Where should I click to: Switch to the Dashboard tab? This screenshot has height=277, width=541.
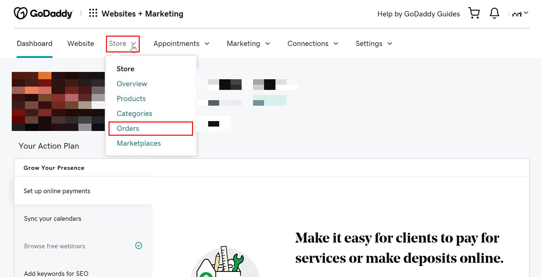coord(35,44)
